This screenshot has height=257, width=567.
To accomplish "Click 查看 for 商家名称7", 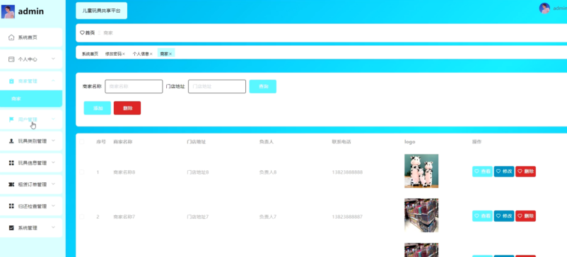I will (482, 216).
